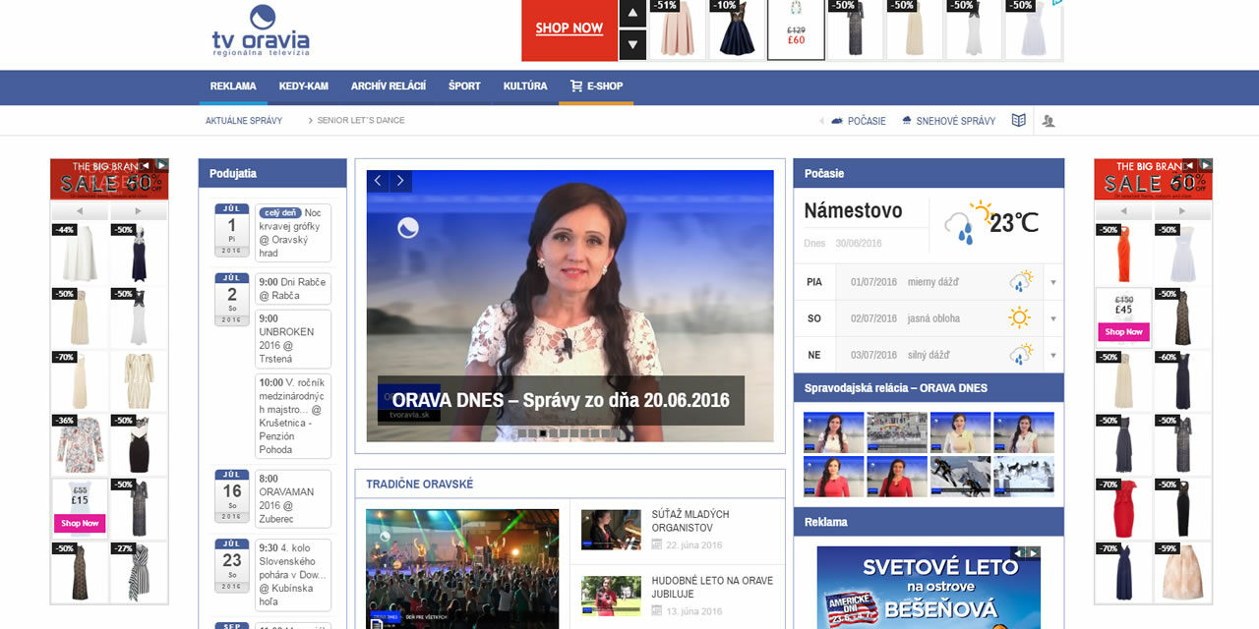Expand PIA forecast row for 01/07/2016
Viewport: 1259px width, 629px height.
point(1052,283)
